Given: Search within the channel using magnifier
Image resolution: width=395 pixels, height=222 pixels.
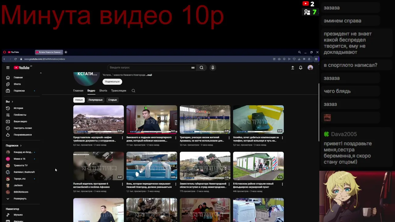Looking at the screenshot, I should point(133,91).
